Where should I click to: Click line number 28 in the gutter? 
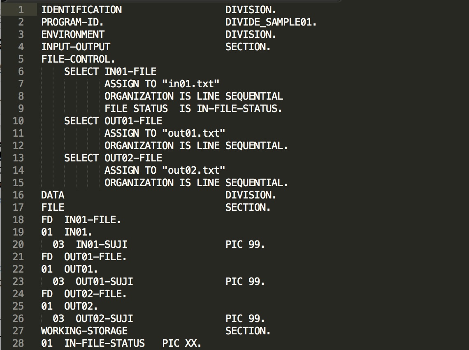tap(18, 343)
